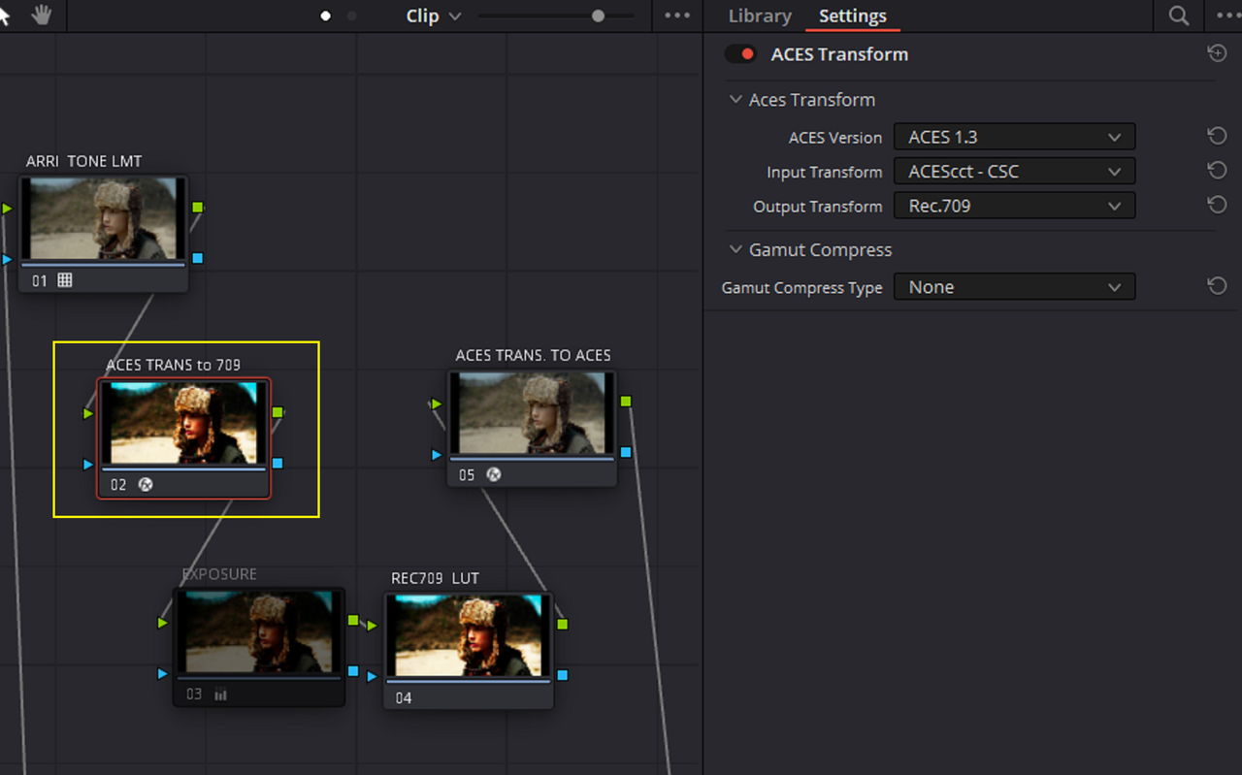Open the Clip node mode dropdown

[x=434, y=16]
